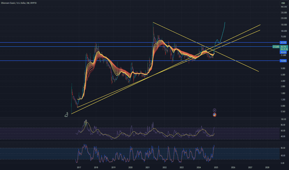
Task: Click the 2025 label on time axis
Action: point(216,168)
